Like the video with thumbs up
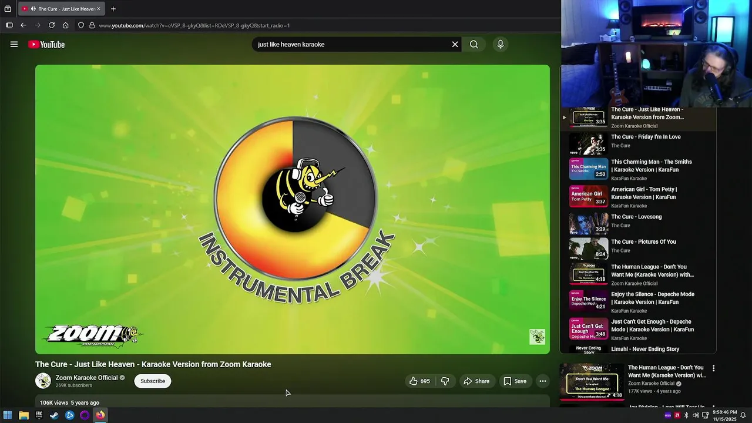The width and height of the screenshot is (752, 423). pos(414,381)
